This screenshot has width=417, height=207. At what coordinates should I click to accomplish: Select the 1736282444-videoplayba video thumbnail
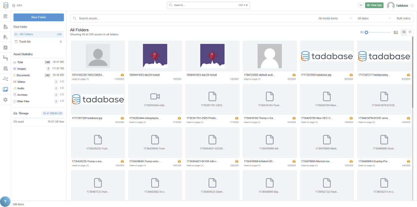point(155,99)
